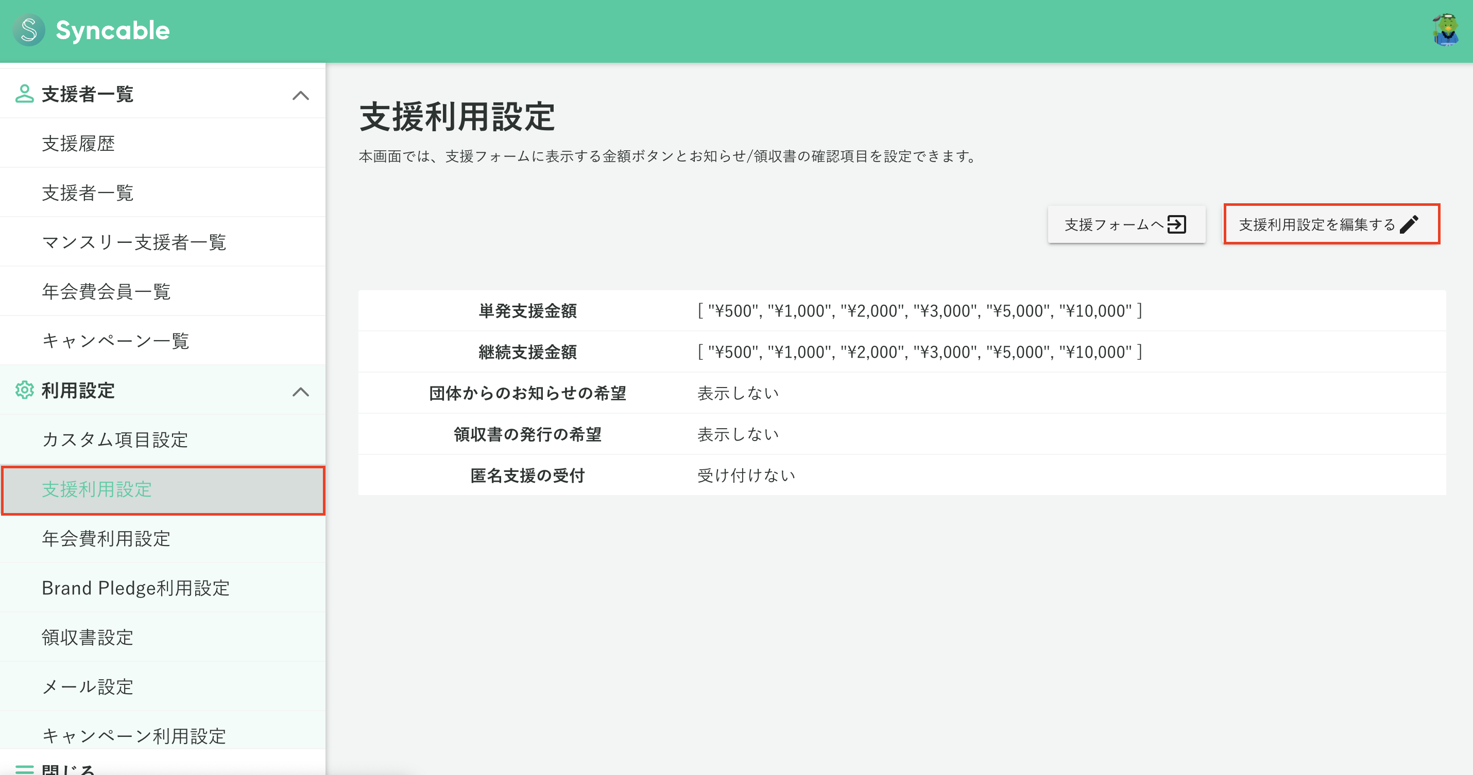Click the exit arrow icon in 支援フォームへ
Image resolution: width=1473 pixels, height=775 pixels.
(1177, 224)
